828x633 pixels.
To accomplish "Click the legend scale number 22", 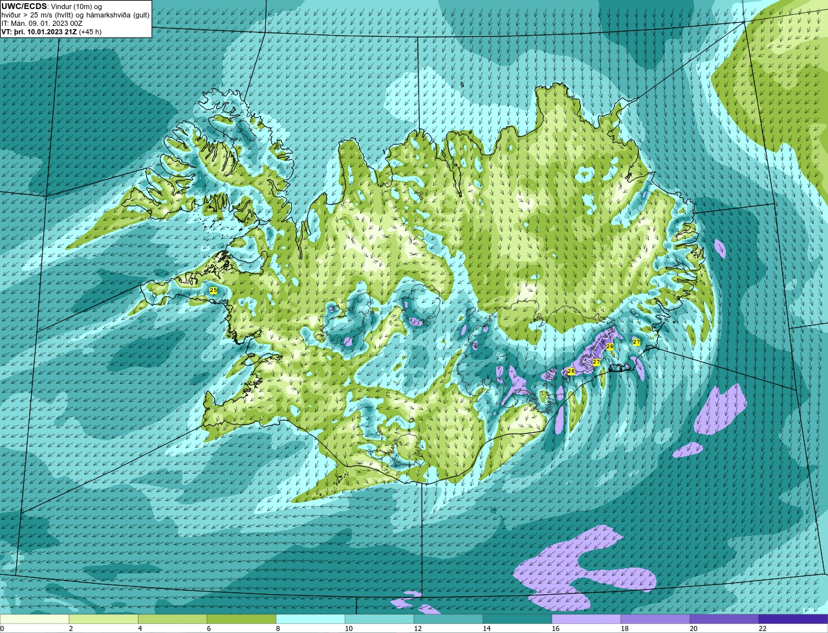I will [763, 628].
